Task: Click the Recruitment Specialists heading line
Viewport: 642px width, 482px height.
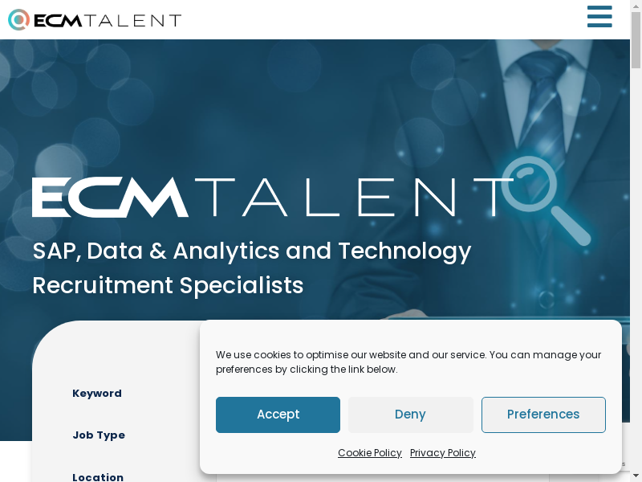Action: [168, 285]
